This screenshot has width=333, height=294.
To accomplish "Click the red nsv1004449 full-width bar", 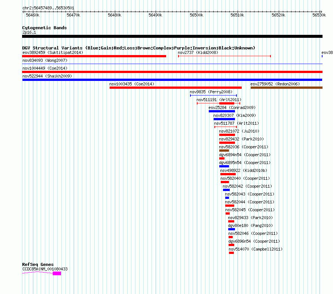I will [172, 72].
